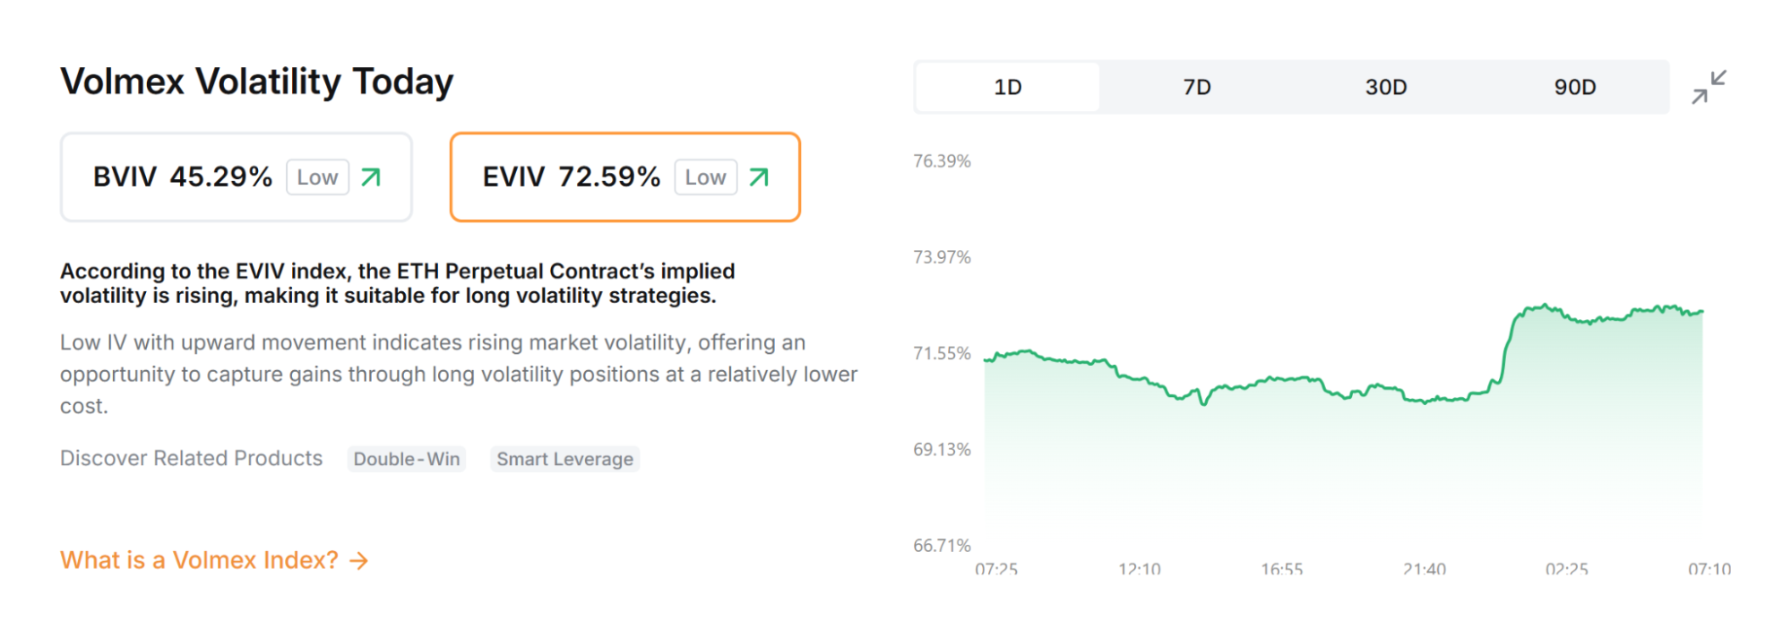The height and width of the screenshot is (630, 1791).
Task: Click the BVIV green upward arrow icon
Action: click(371, 177)
